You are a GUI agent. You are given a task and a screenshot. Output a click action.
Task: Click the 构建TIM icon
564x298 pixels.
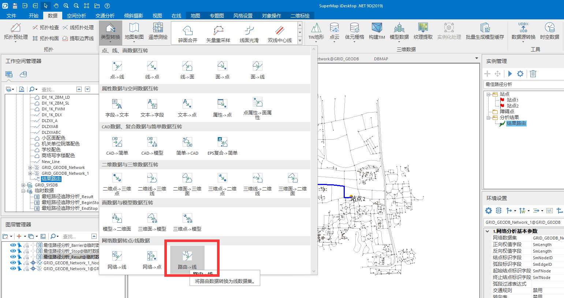[x=377, y=31]
